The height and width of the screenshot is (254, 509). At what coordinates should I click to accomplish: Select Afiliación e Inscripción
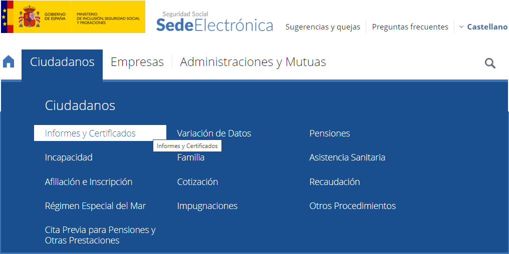(89, 182)
